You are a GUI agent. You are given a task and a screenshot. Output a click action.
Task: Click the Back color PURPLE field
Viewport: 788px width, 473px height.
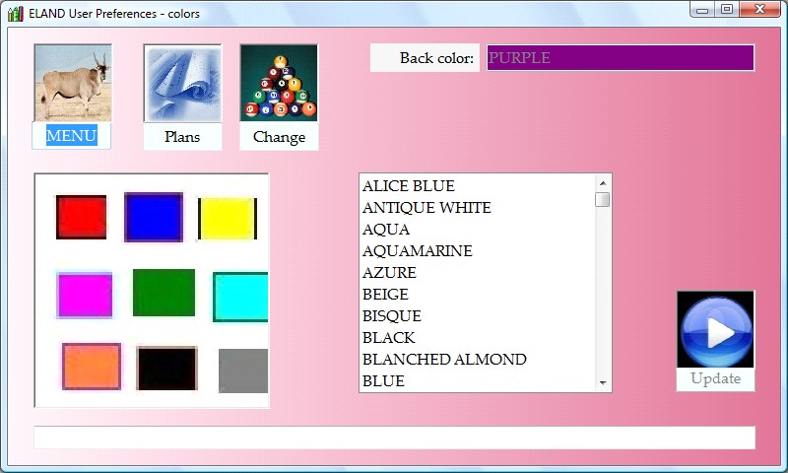click(x=621, y=58)
